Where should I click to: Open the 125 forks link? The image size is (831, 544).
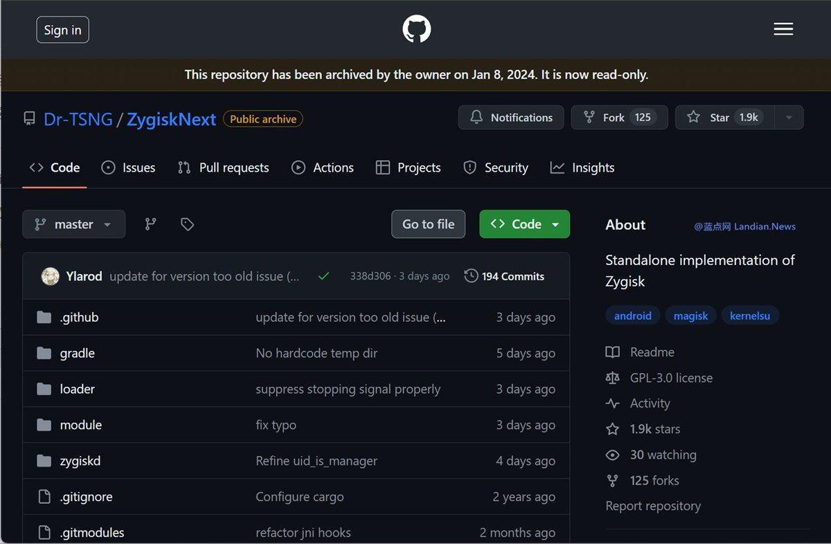(642, 480)
